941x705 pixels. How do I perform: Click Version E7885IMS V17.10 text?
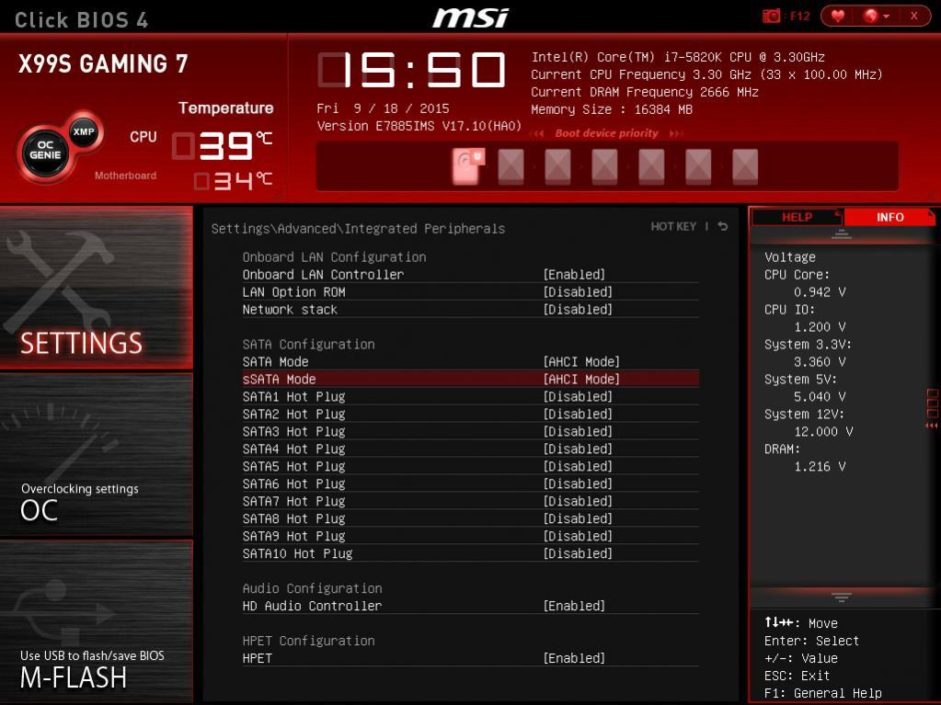pos(419,126)
